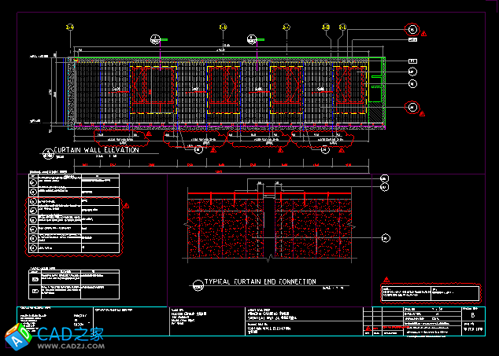This screenshot has width=499, height=356.
Task: Click the CAD之家 logo icon
Action: (x=19, y=337)
